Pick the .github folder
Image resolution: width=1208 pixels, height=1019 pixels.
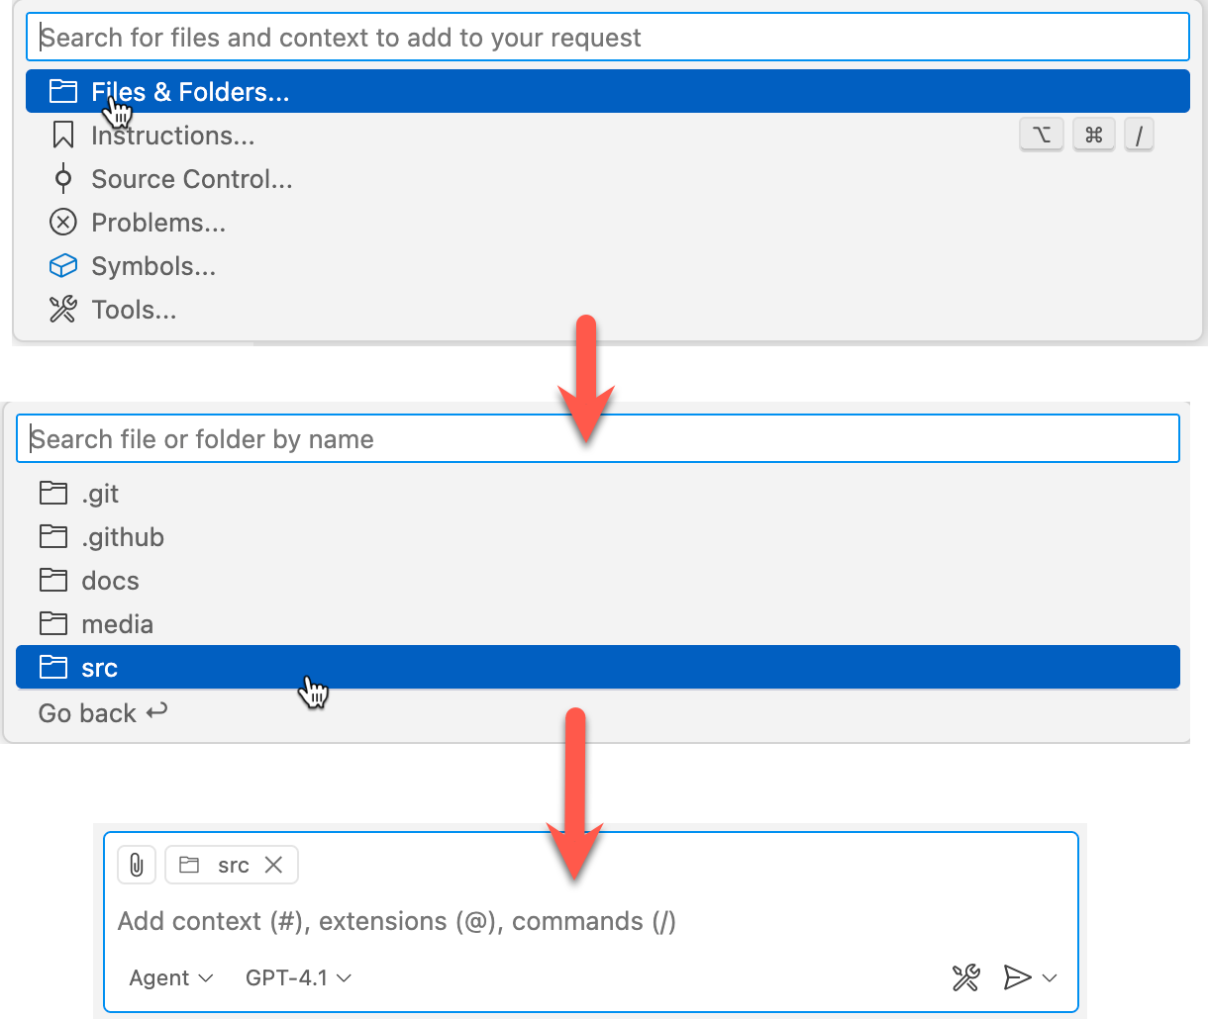pos(123,537)
